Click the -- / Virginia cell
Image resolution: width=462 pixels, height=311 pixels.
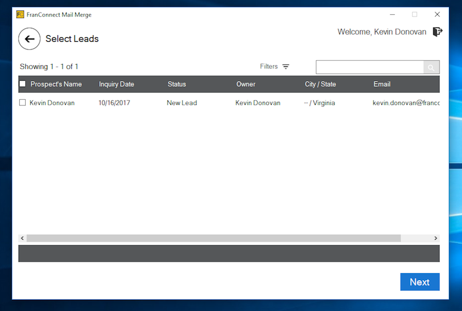pos(319,103)
